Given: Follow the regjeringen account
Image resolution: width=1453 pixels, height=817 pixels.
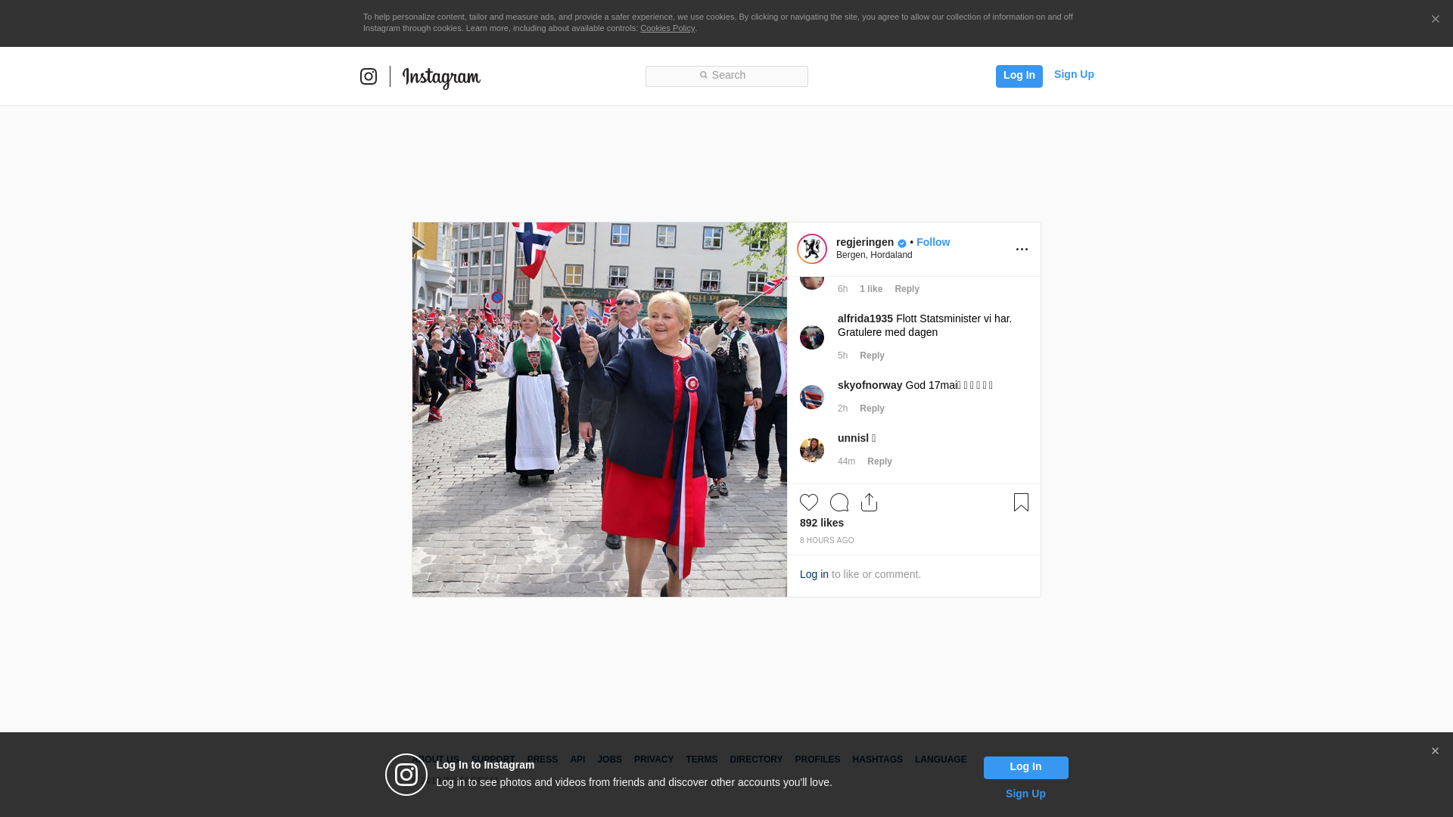Looking at the screenshot, I should click(x=932, y=242).
